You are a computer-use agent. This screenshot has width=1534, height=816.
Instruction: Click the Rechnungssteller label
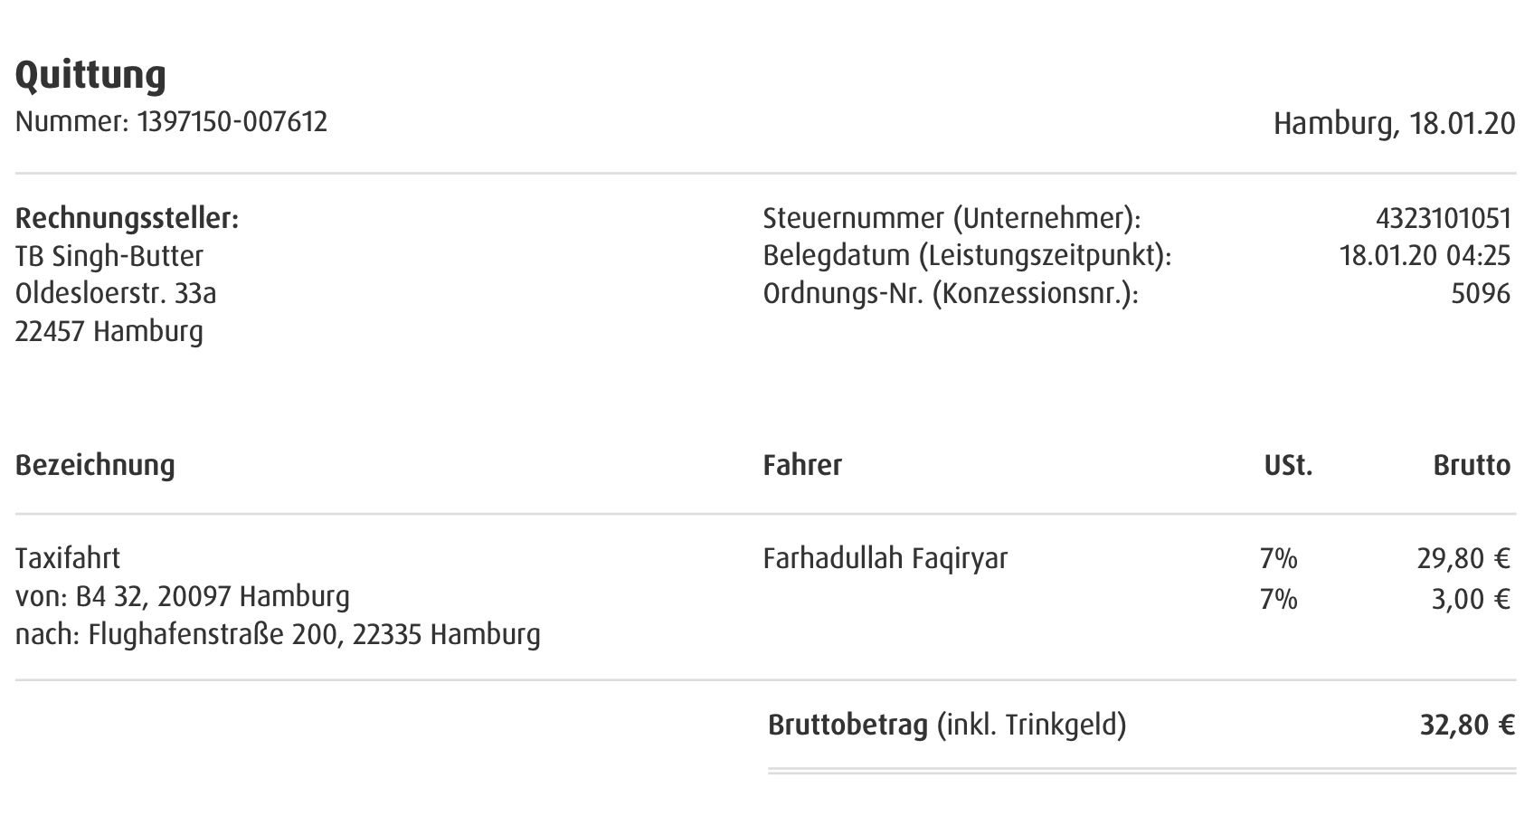(127, 219)
